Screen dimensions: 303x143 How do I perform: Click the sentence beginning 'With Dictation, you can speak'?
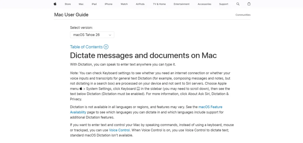pyautogui.click(x=123, y=65)
